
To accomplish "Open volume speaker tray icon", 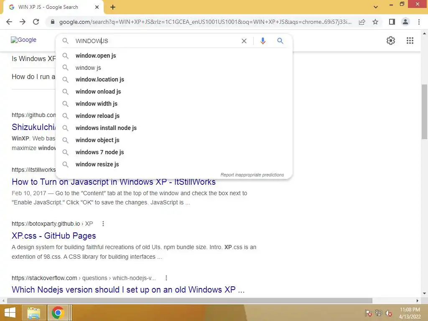I will click(x=388, y=313).
